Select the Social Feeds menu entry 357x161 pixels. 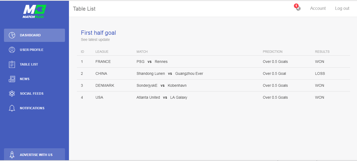tap(34, 94)
